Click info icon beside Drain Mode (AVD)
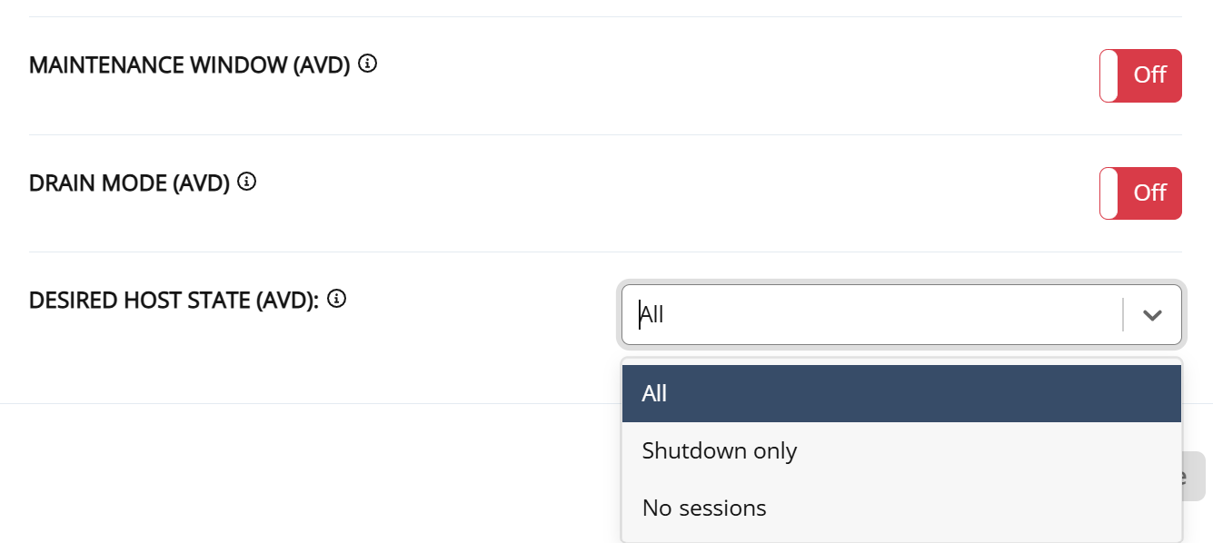1213x543 pixels. click(x=246, y=182)
